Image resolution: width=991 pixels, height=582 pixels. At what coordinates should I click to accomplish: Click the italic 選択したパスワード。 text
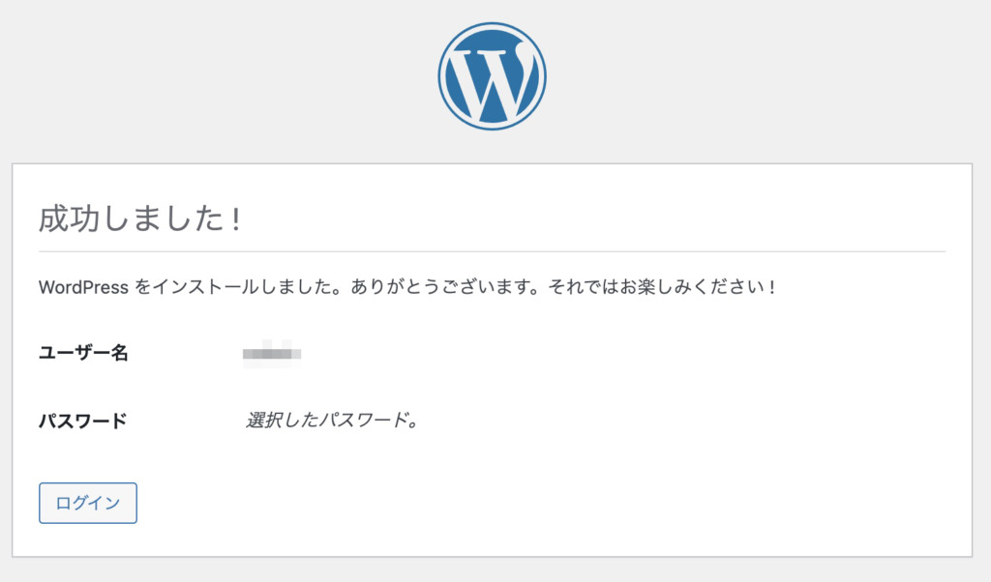tap(333, 421)
